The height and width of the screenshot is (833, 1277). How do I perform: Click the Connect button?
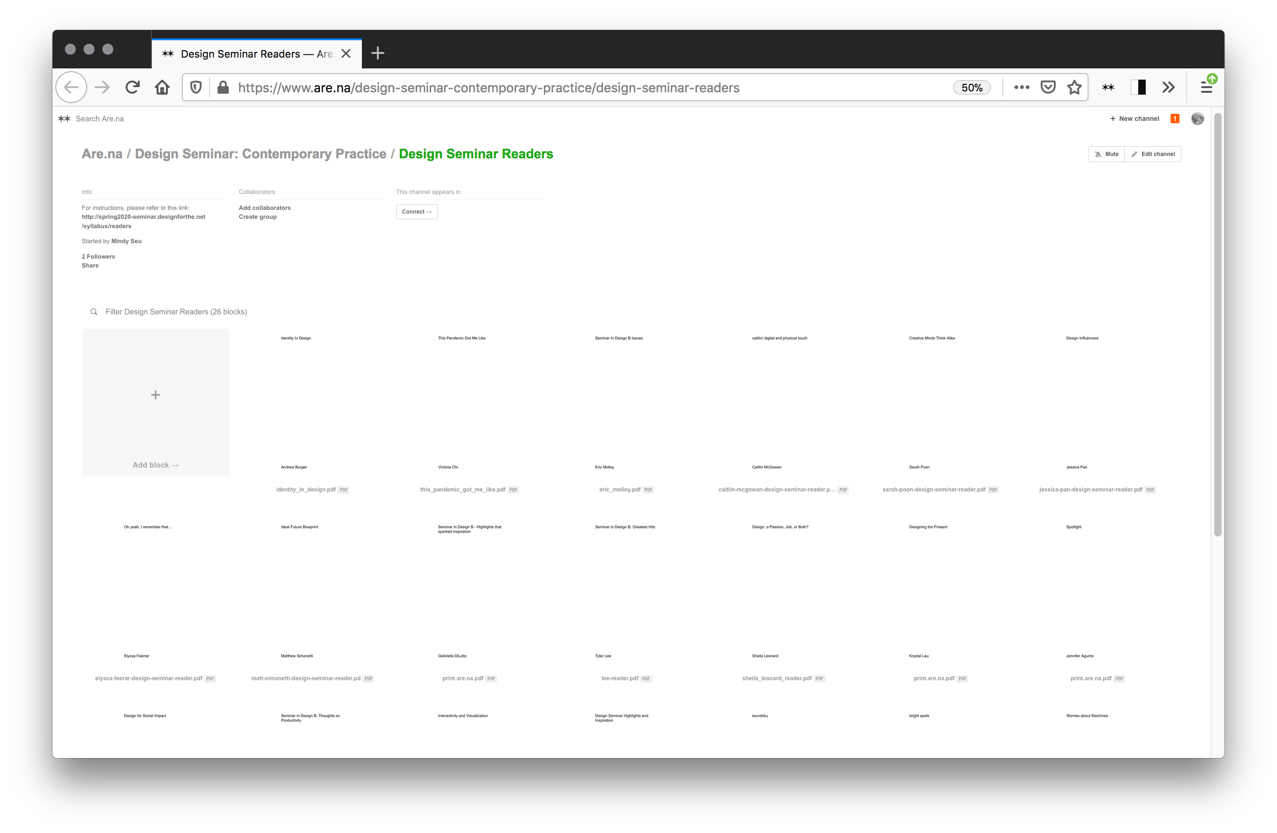pos(416,212)
